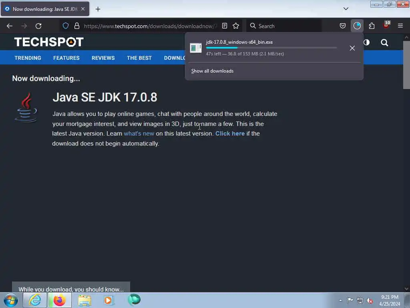The height and width of the screenshot is (308, 410).
Task: Open the Windows Start menu
Action: click(11, 300)
